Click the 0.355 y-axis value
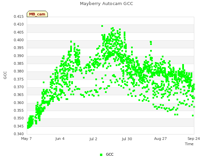The height and width of the screenshot is (161, 214). (19, 110)
